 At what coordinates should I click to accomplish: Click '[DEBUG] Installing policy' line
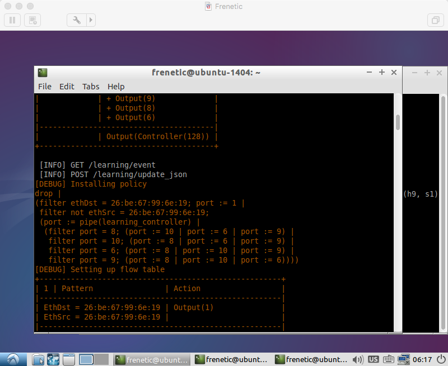pyautogui.click(x=91, y=184)
